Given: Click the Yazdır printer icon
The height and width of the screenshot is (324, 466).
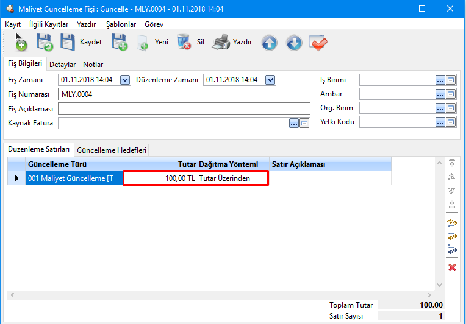Looking at the screenshot, I should click(x=220, y=42).
